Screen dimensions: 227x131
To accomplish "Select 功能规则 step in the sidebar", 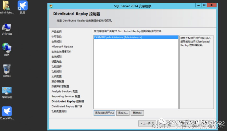I will pos(56,72).
